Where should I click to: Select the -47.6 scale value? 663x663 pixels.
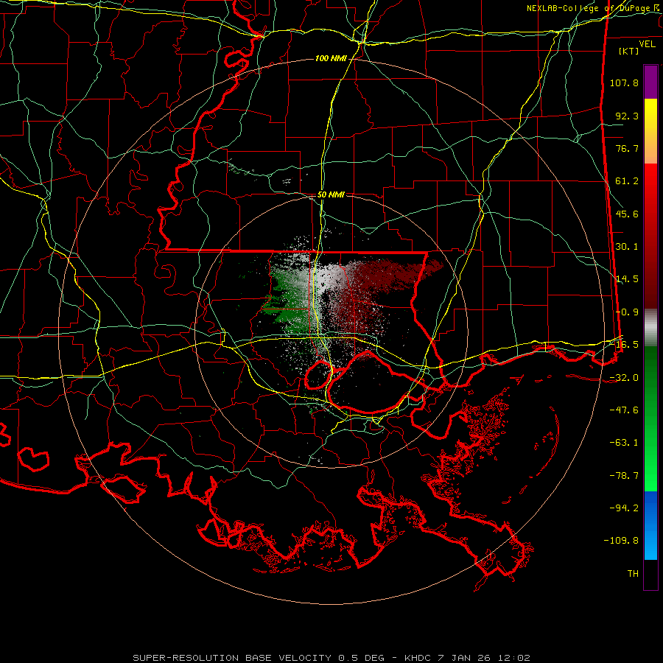pos(624,410)
